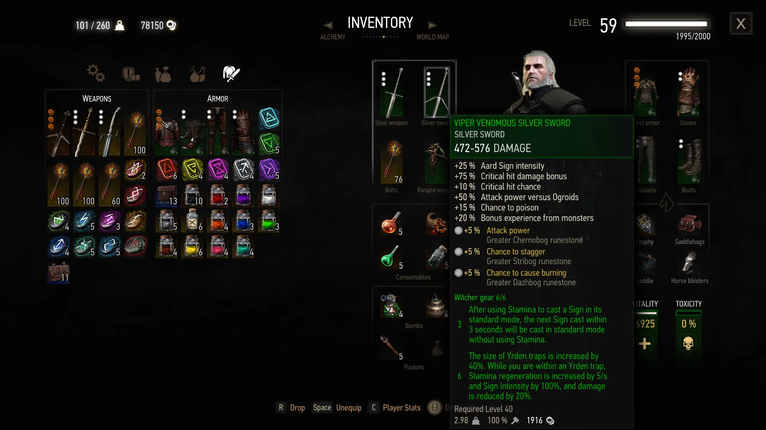Select the weapons and armor filter tab

pos(231,73)
